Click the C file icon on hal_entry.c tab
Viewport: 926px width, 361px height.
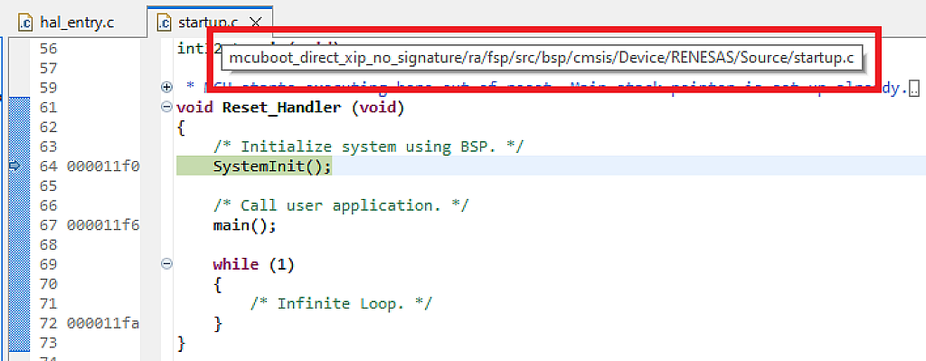click(x=25, y=23)
